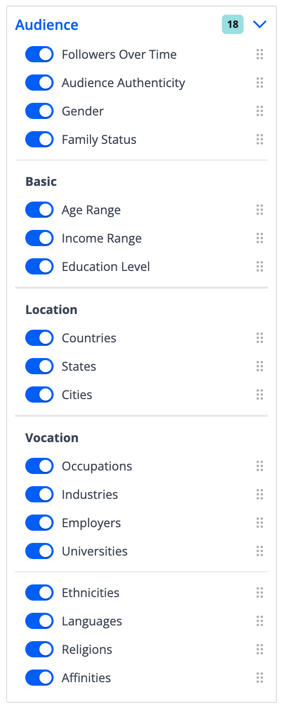Click the Audience section heading
283x709 pixels.
point(47,25)
